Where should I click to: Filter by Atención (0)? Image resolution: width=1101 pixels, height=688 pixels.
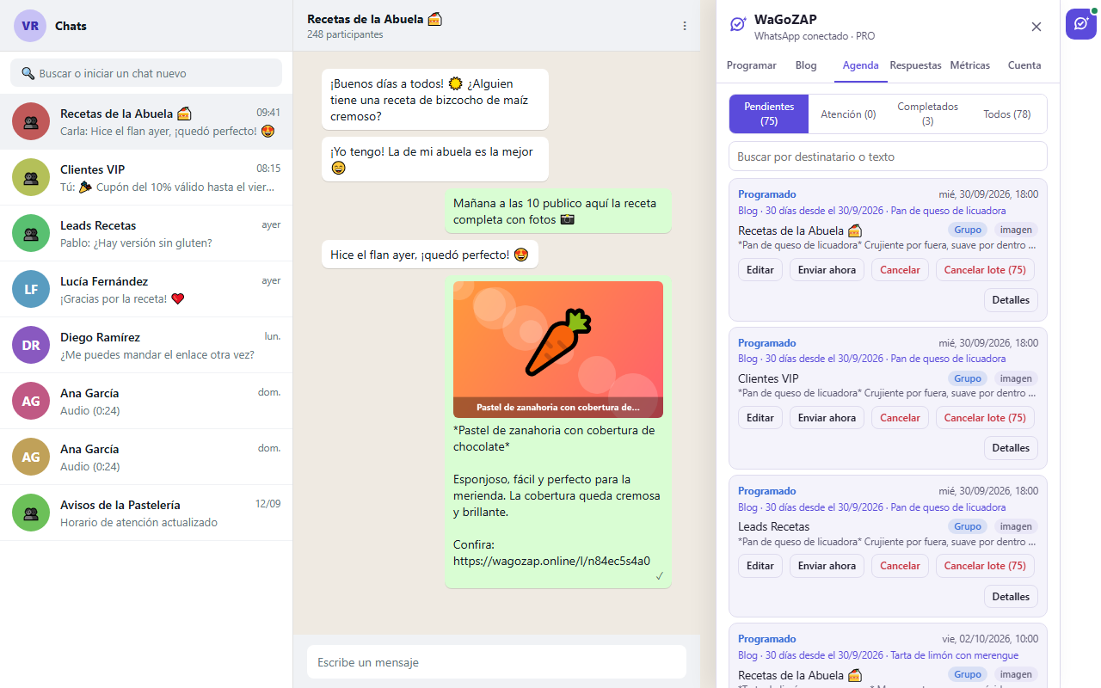848,114
